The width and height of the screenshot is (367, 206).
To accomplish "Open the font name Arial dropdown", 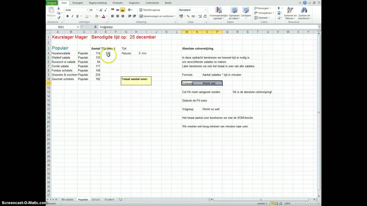I will 88,10.
